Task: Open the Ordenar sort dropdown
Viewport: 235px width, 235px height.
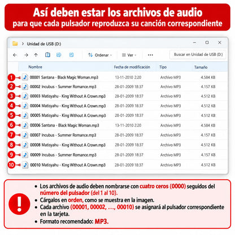Action: 100,55
